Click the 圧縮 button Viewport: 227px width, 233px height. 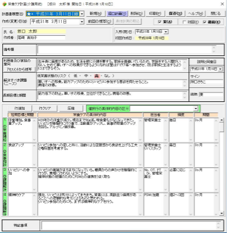pyautogui.click(x=71, y=108)
